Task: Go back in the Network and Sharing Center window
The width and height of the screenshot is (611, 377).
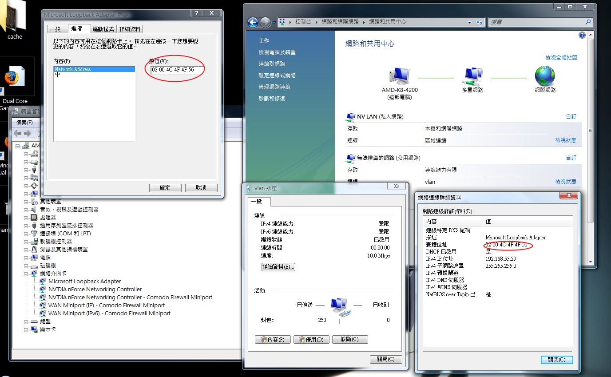Action: (253, 22)
